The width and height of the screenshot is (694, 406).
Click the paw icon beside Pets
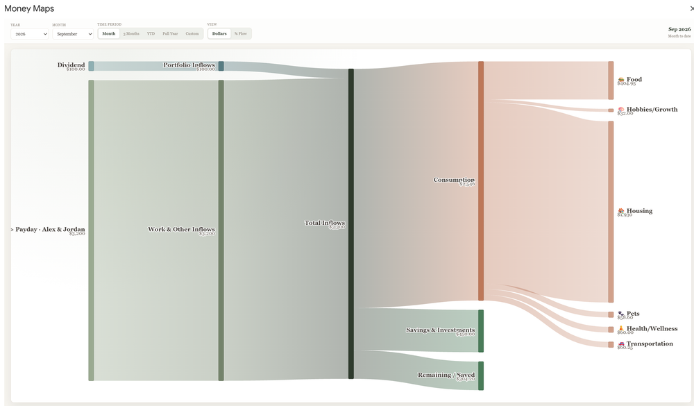click(x=621, y=314)
